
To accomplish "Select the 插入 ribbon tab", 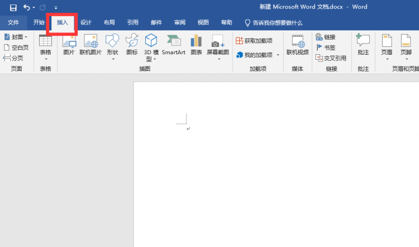I will click(62, 22).
